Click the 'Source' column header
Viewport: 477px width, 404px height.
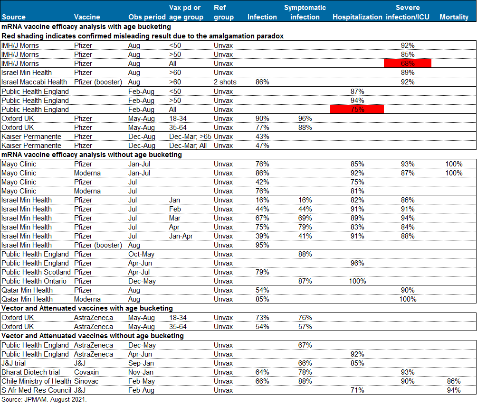(13, 17)
